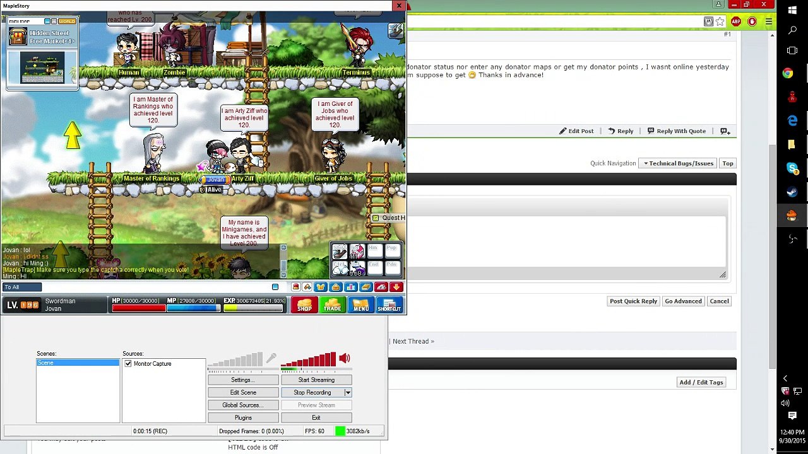The width and height of the screenshot is (808, 454).
Task: Click the mini map thumbnail
Action: coord(42,67)
